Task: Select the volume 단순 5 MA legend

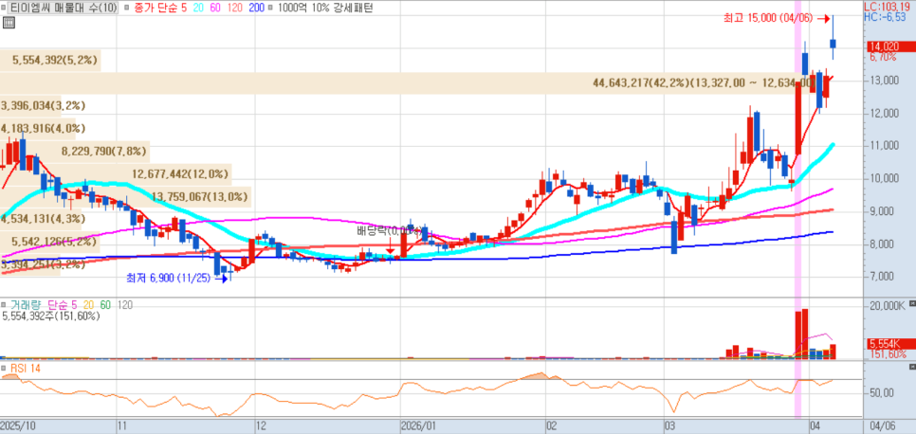Action: [63, 305]
